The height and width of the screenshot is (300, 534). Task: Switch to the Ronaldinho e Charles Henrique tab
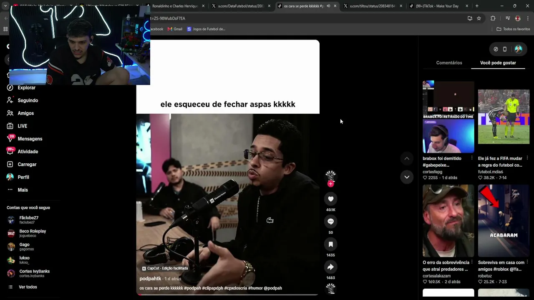[175, 6]
